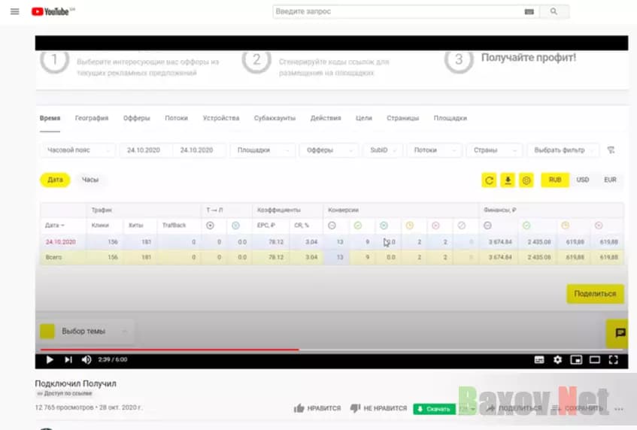Mute the video volume
Viewport: 637px width, 430px height.
tap(86, 360)
